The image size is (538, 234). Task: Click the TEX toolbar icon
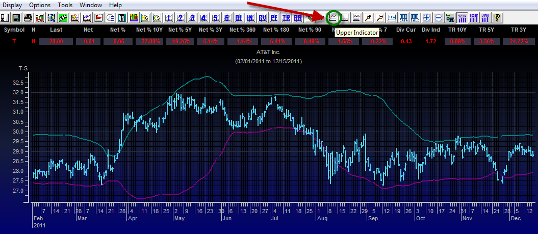392,17
